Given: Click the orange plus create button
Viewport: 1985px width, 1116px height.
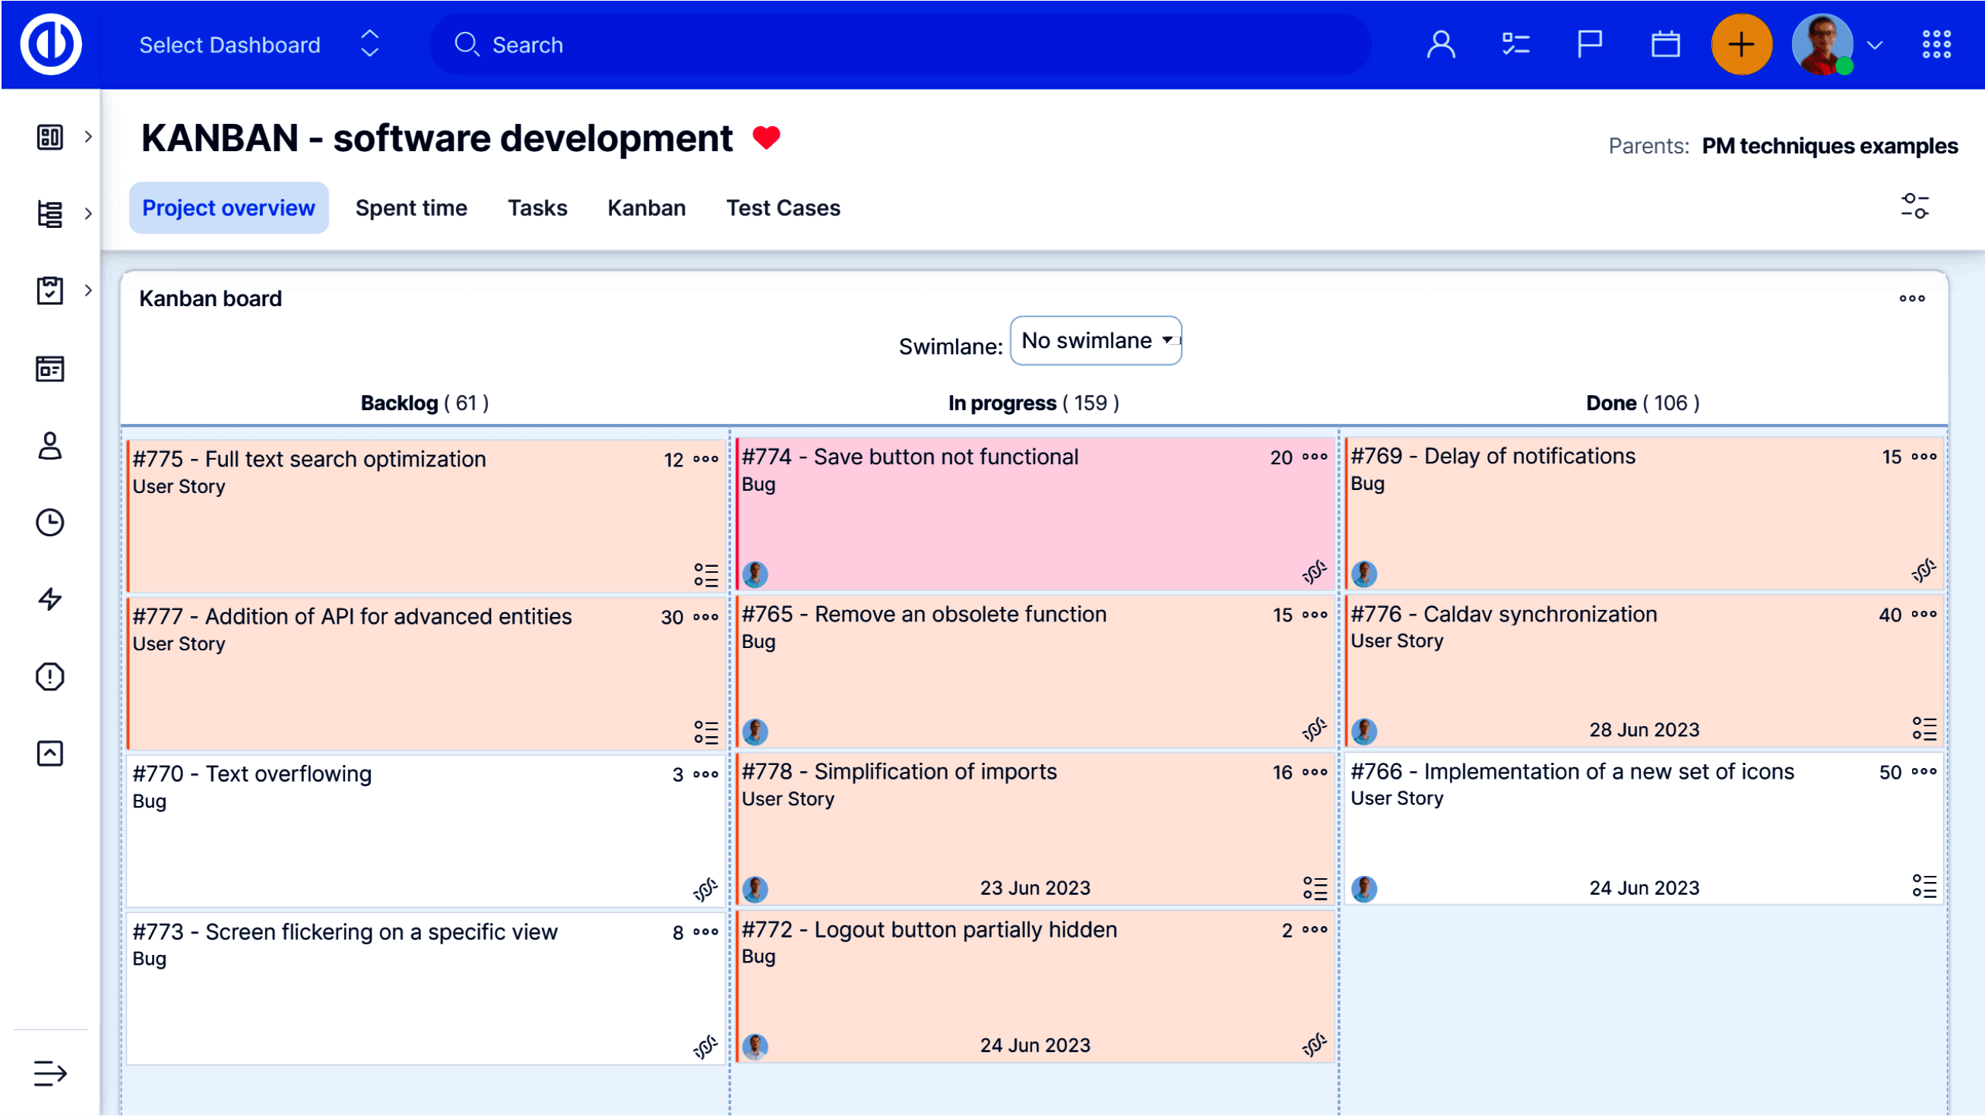Looking at the screenshot, I should pyautogui.click(x=1743, y=44).
